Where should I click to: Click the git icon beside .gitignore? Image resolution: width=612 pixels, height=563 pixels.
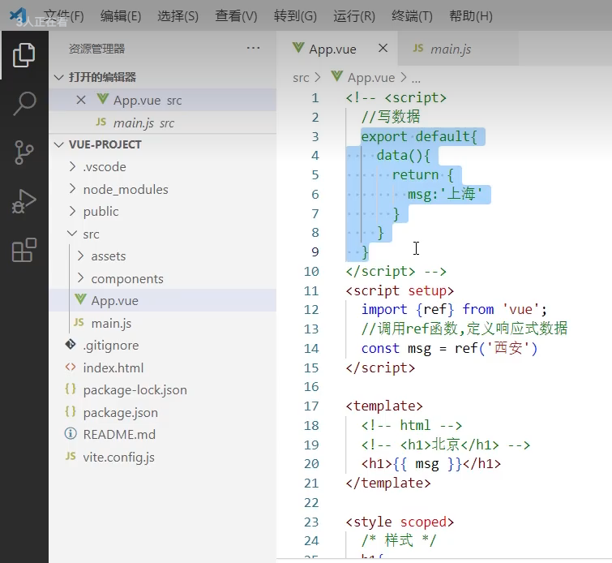tap(71, 345)
